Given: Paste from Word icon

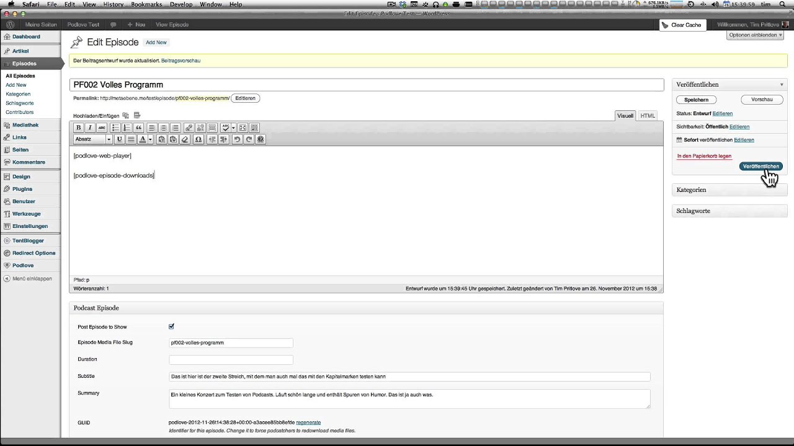Looking at the screenshot, I should (173, 139).
